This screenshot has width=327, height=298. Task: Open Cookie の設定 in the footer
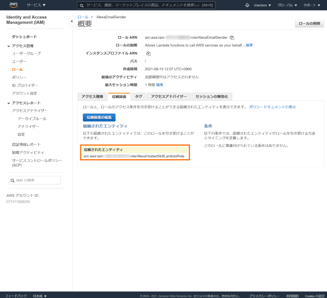tap(315, 296)
